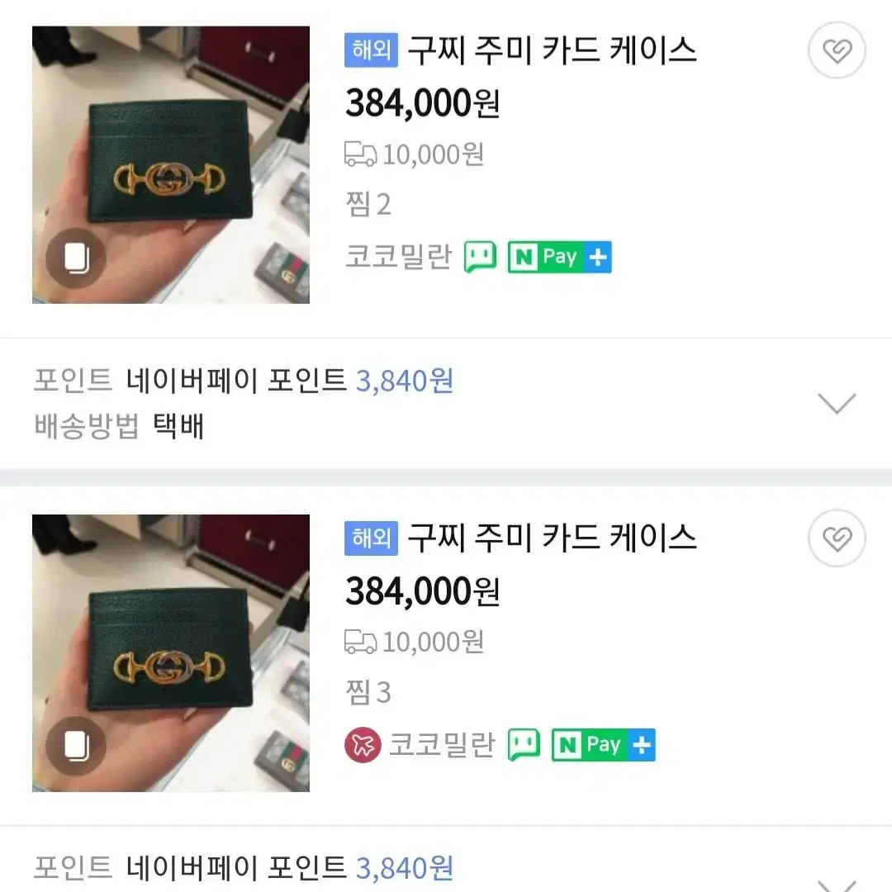892x892 pixels.
Task: Click TalkTalk chat icon in second listing
Action: pyautogui.click(x=524, y=745)
